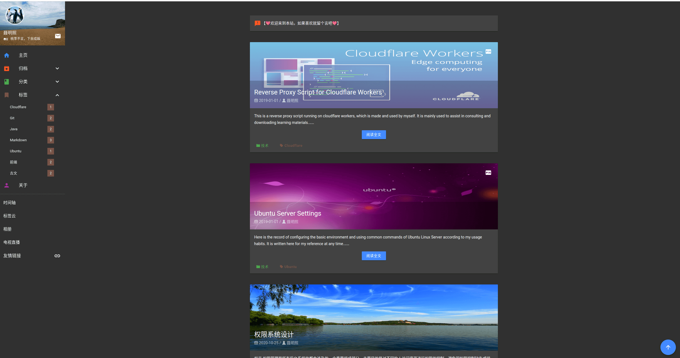Click the blue home icon beside 主页
This screenshot has width=680, height=358.
[x=7, y=55]
